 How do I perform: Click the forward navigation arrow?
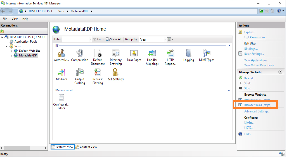(10, 11)
